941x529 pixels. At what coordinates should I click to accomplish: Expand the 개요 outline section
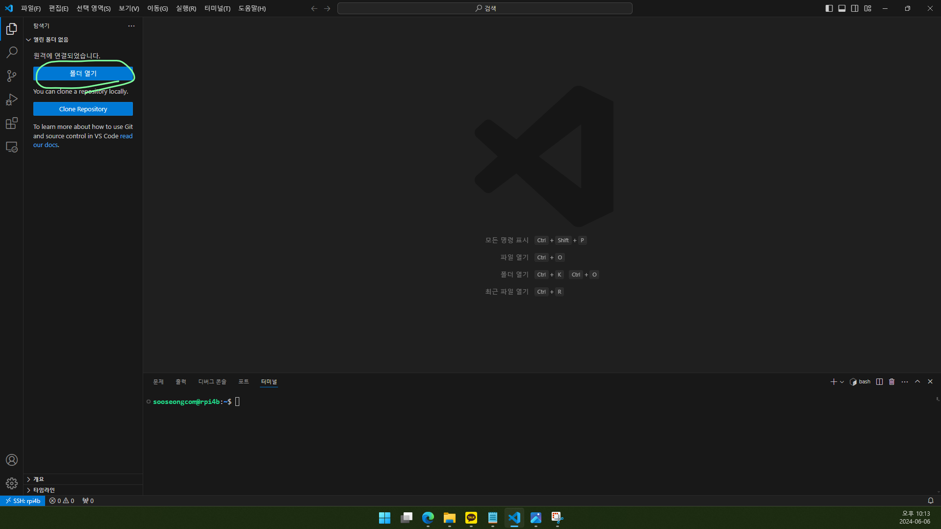(83, 479)
